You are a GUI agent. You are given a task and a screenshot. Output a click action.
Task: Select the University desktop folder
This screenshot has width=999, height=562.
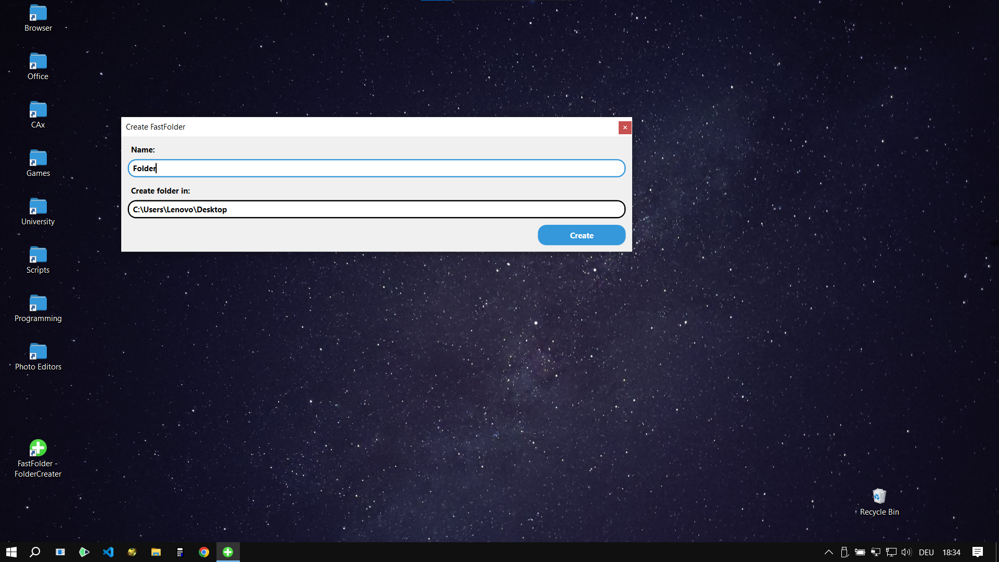point(38,208)
